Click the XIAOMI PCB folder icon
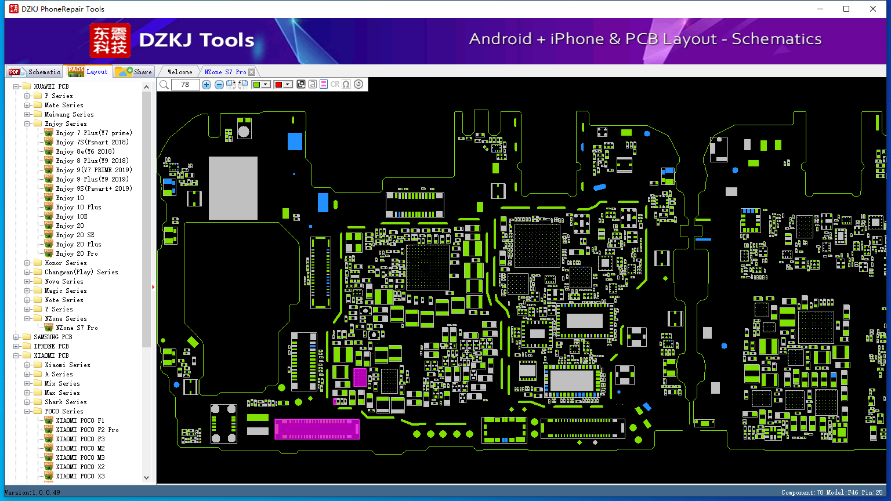891x501 pixels. coord(27,355)
